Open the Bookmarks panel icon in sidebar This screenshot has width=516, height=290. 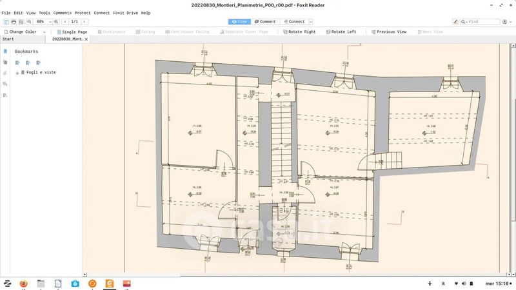pos(5,51)
